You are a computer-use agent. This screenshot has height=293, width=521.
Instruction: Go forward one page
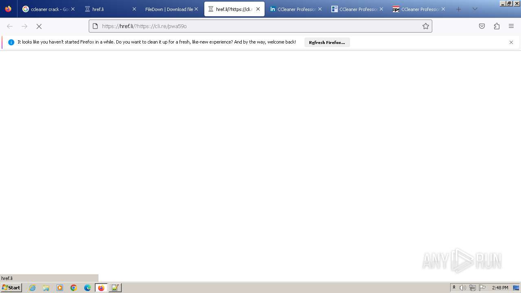pos(24,26)
